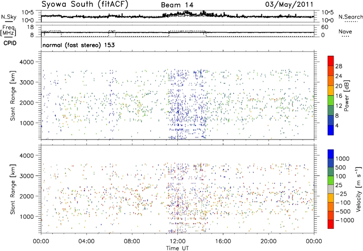Click the '12:00' time axis tick label
The height and width of the screenshot is (251, 363).
coord(177,241)
